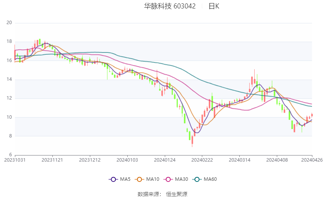Click the 20240426 end date label
The width and height of the screenshot is (325, 198).
[x=312, y=160]
